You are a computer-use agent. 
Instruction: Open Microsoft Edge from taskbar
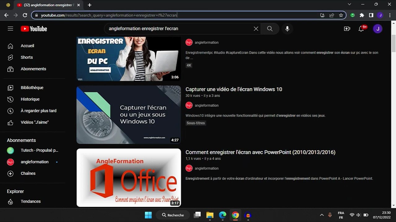[223, 215]
